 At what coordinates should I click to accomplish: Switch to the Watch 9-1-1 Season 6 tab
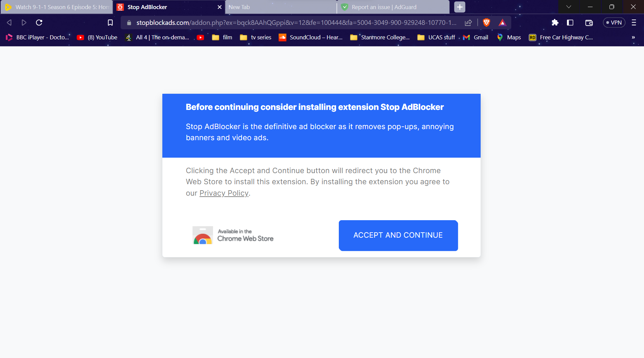(x=57, y=7)
